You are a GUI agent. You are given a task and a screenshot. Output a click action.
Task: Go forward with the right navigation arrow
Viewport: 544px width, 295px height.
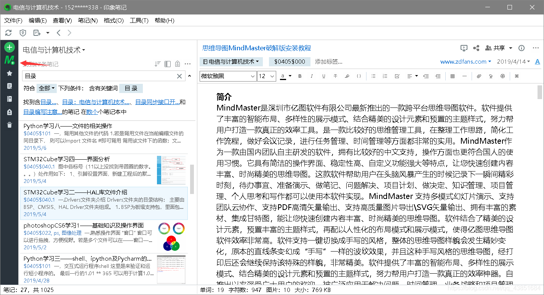pyautogui.click(x=69, y=33)
